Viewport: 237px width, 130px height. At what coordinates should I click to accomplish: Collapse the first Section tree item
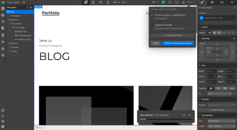pos(8,20)
